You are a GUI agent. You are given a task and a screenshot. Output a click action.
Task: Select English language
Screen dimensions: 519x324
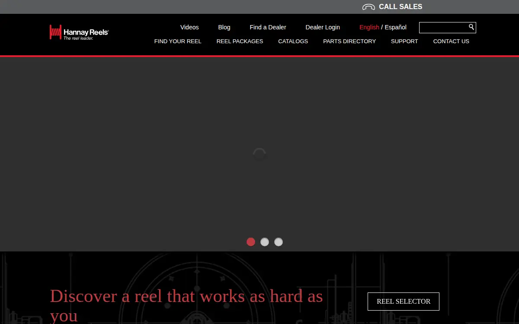point(369,27)
